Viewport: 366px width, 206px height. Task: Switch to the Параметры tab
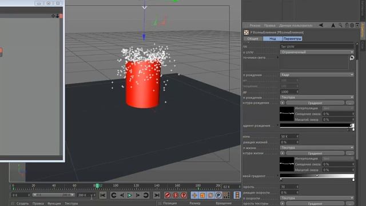click(x=292, y=39)
